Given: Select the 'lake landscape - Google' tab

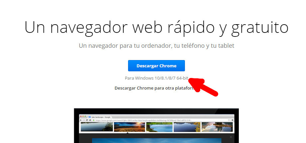Looking at the screenshot, I should coord(100,117).
